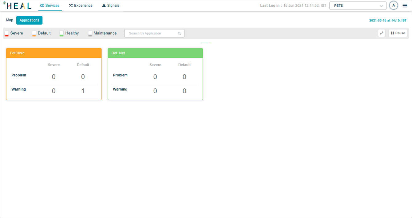Click Severe column header in PetClinic card
The image size is (412, 218).
54,65
